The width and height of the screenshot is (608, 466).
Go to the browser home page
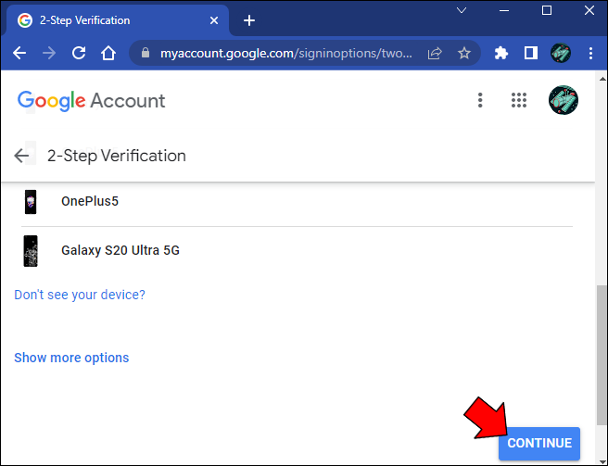[108, 54]
